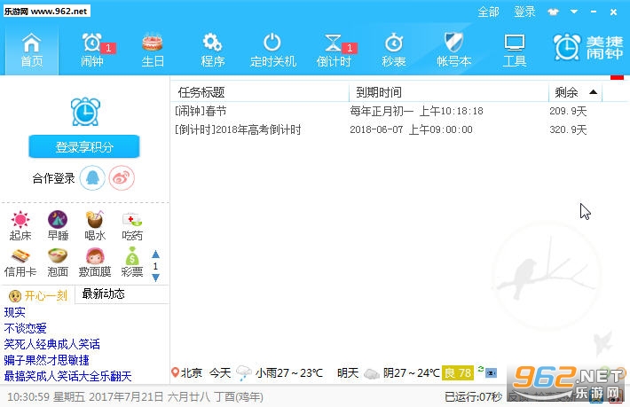Image resolution: width=630 pixels, height=407 pixels.
Task: Select the 最新动态 tab
Action: coord(103,294)
